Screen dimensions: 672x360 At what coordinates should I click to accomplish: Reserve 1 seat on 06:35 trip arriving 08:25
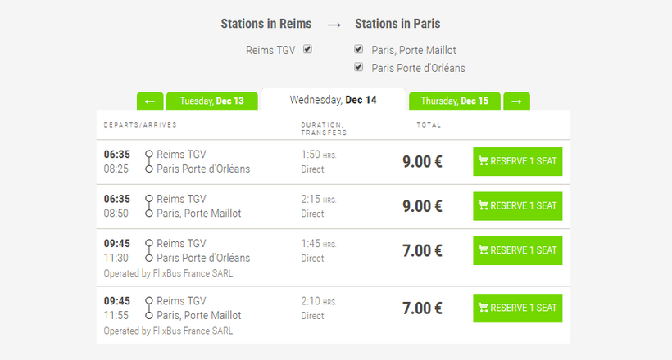tap(518, 161)
